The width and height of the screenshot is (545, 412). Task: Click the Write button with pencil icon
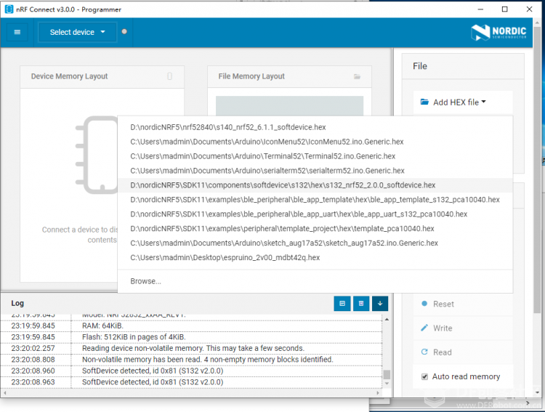pyautogui.click(x=463, y=328)
